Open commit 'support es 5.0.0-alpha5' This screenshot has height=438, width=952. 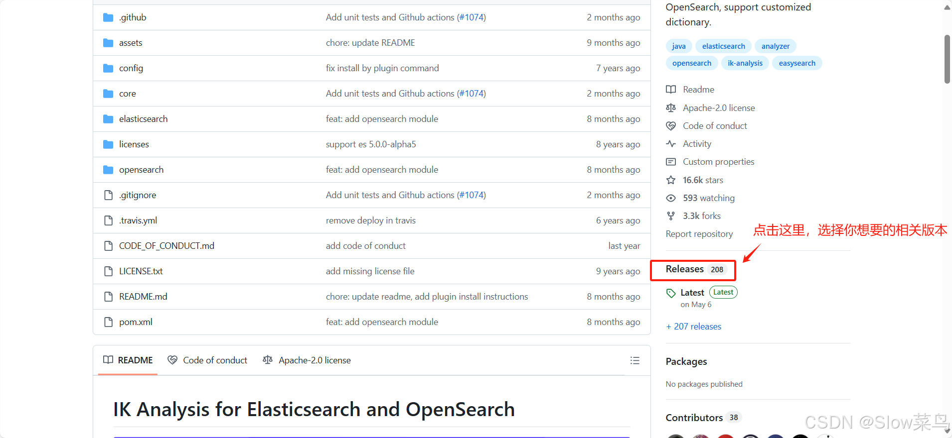[x=371, y=144]
